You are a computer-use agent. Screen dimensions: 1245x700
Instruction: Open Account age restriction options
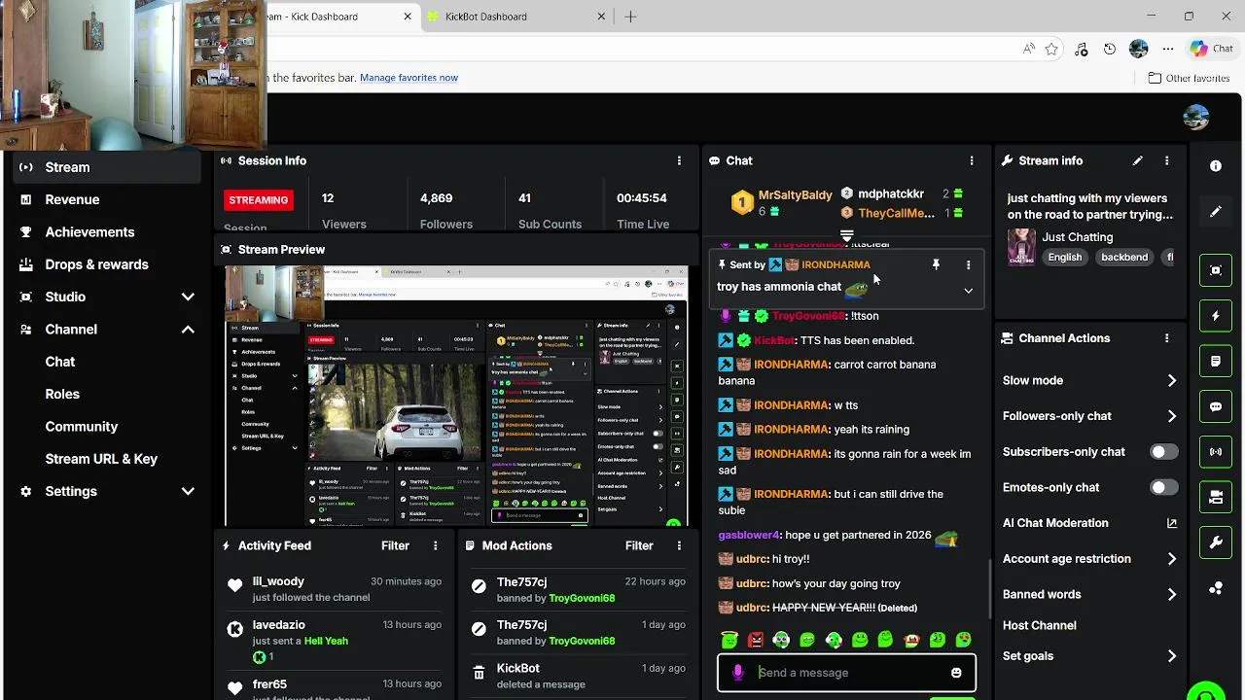click(1171, 559)
